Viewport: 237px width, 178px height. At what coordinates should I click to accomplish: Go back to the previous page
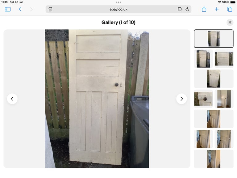(20, 9)
